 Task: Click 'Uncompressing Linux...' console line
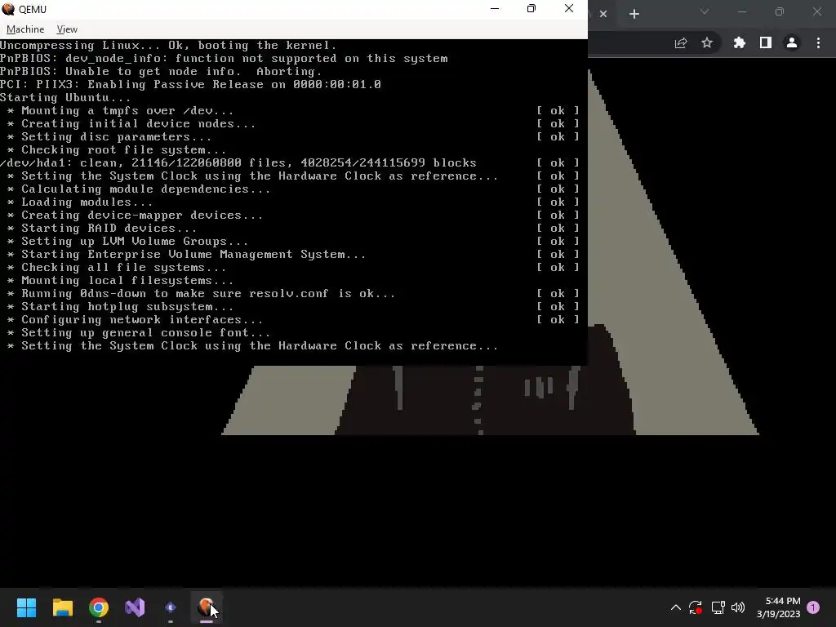click(x=168, y=46)
